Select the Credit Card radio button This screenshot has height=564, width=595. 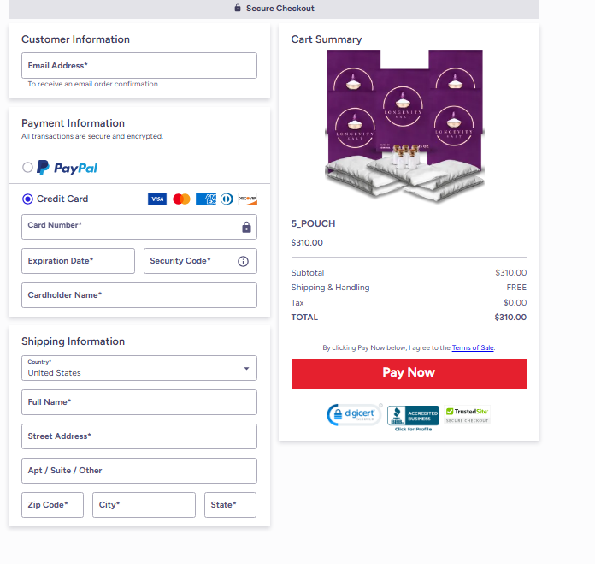click(x=28, y=199)
